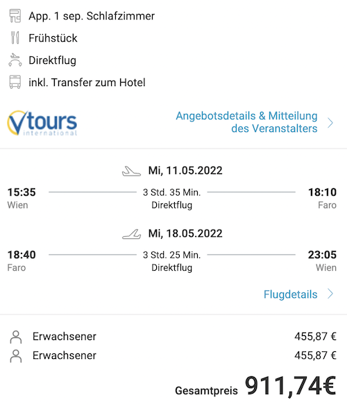Image resolution: width=347 pixels, height=404 pixels.
Task: Select the Mi, 11.05.2022 outbound date
Action: [185, 171]
